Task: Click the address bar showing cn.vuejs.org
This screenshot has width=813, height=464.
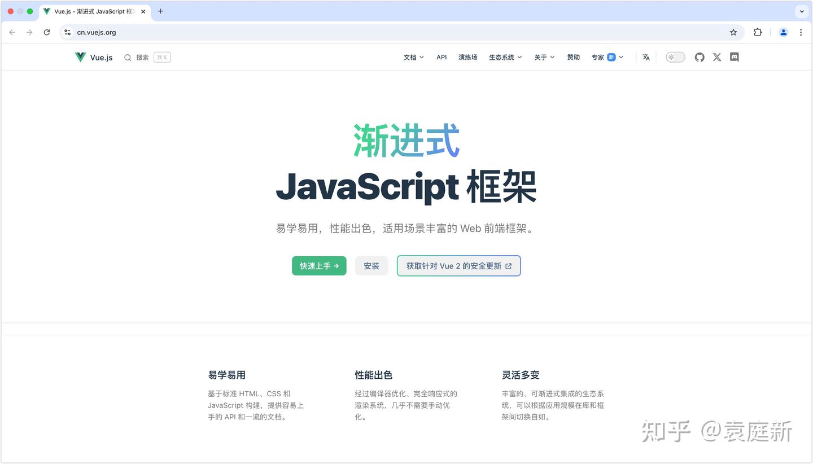Action: pos(97,32)
